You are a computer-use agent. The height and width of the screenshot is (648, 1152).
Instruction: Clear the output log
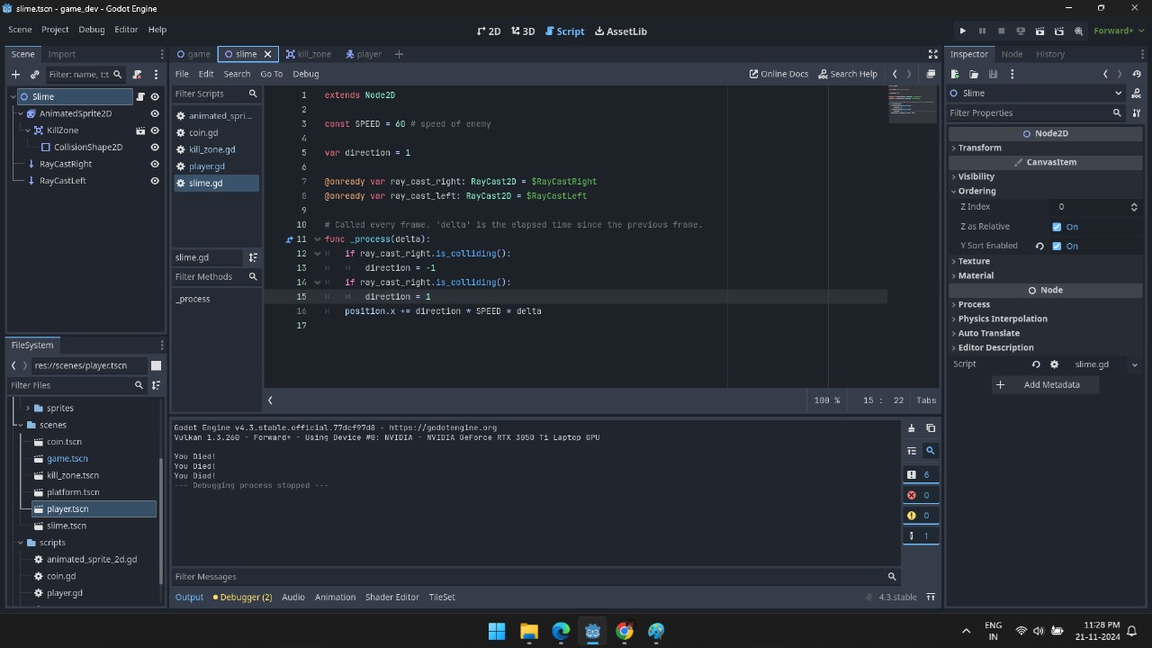click(912, 428)
